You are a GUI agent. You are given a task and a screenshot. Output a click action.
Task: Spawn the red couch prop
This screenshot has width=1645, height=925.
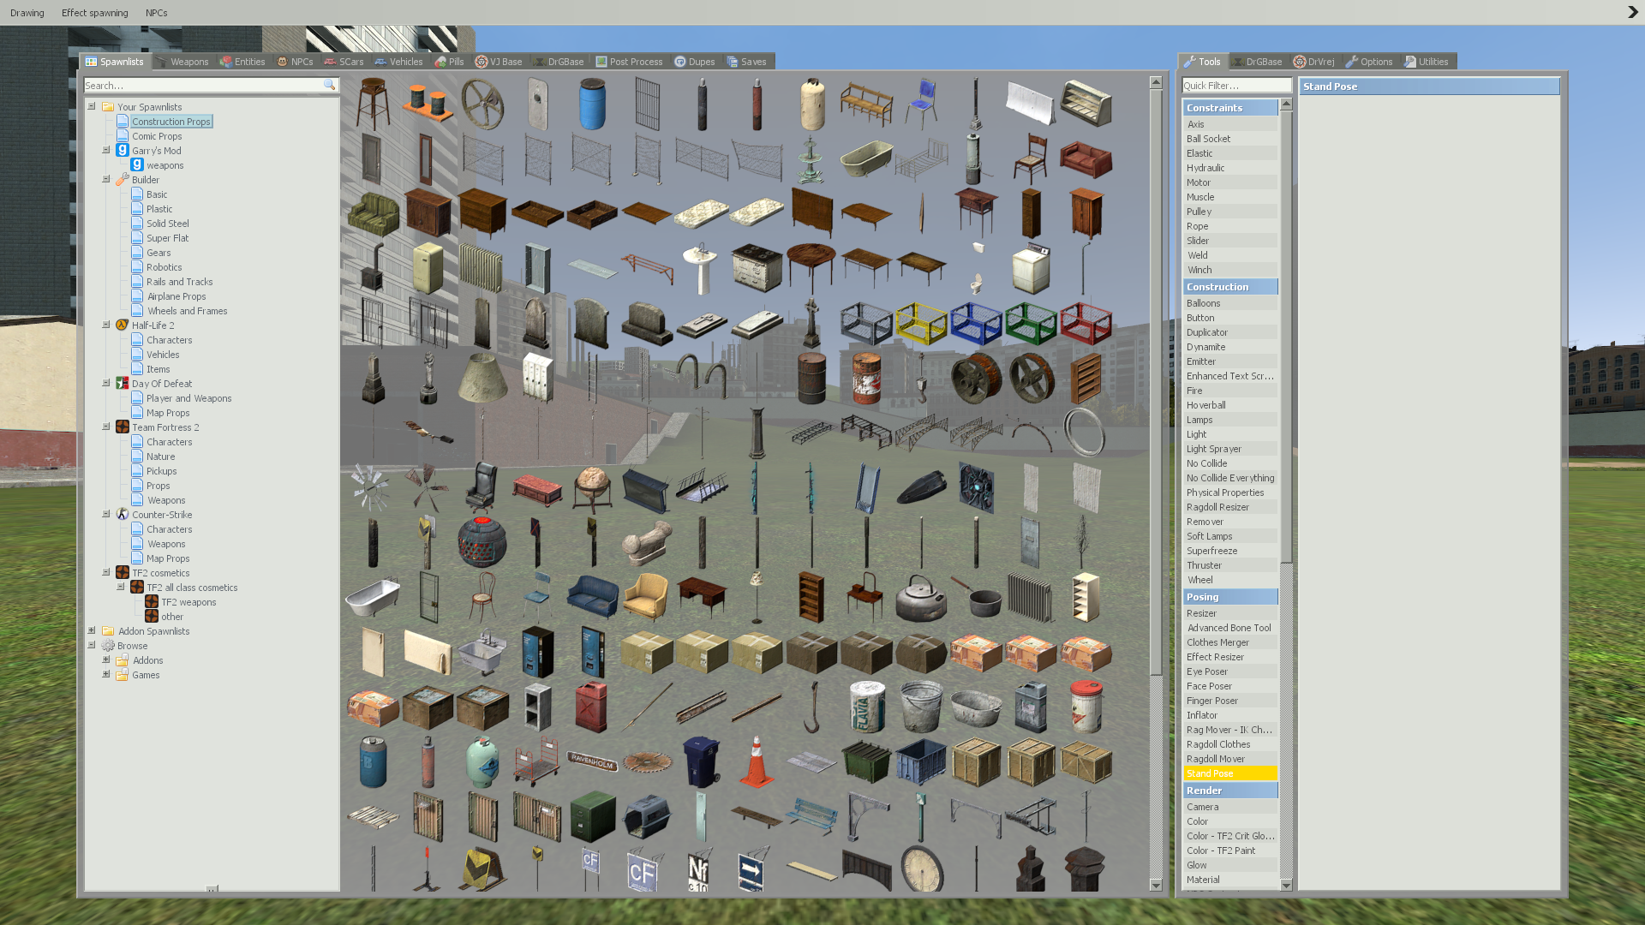click(1086, 159)
